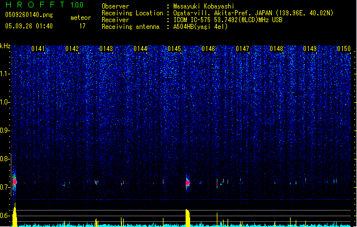Click the Observer field label
357x227 pixels.
point(115,6)
